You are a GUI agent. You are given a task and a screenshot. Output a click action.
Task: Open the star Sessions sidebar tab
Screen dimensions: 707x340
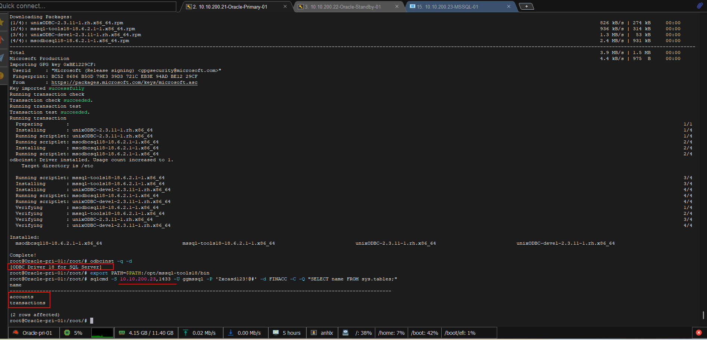tap(2, 22)
